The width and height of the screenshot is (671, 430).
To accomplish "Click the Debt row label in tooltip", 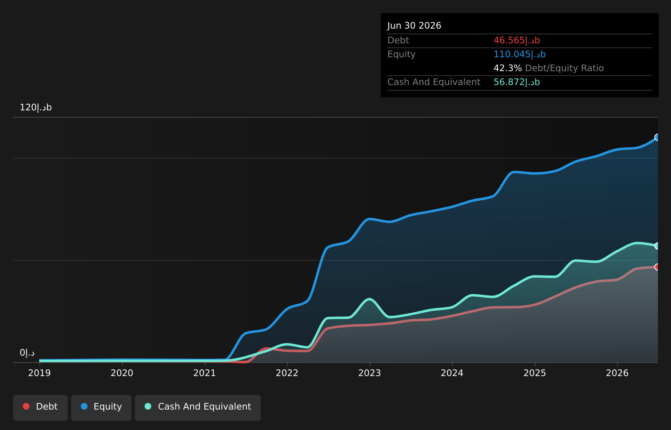I will coord(398,40).
